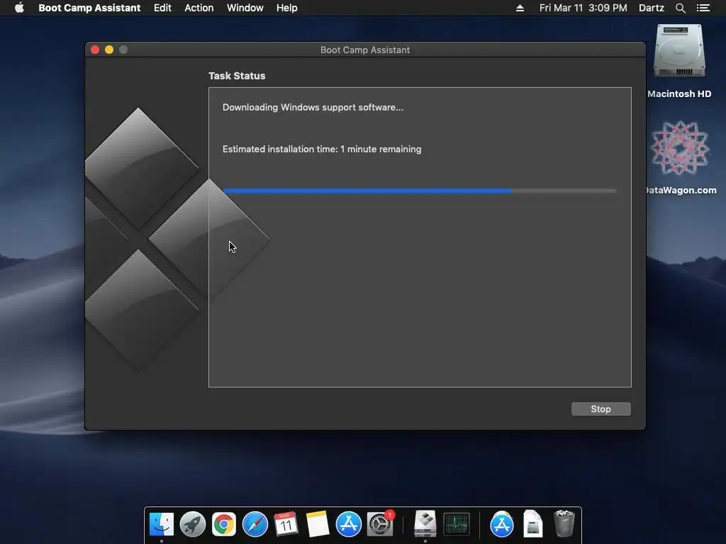Open the Action menu
This screenshot has width=726, height=544.
coord(199,8)
